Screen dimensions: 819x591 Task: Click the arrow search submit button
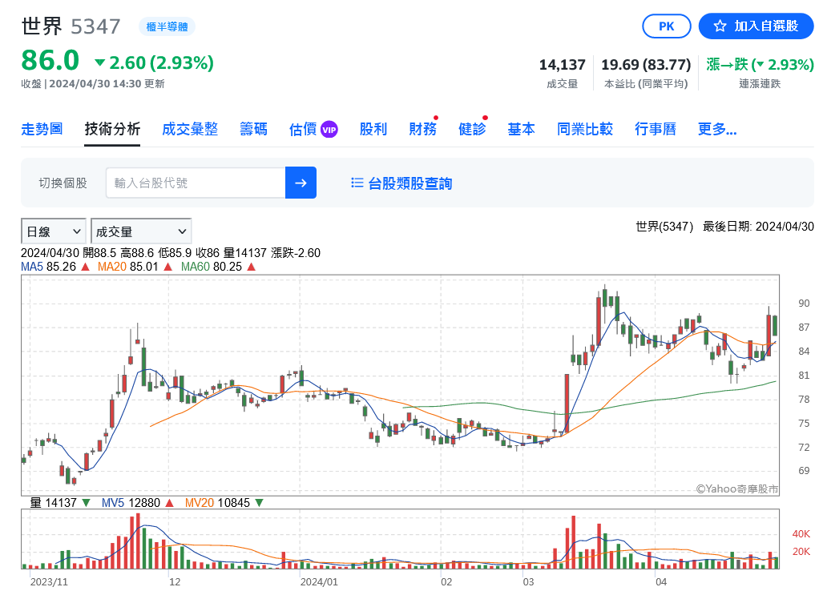point(301,183)
